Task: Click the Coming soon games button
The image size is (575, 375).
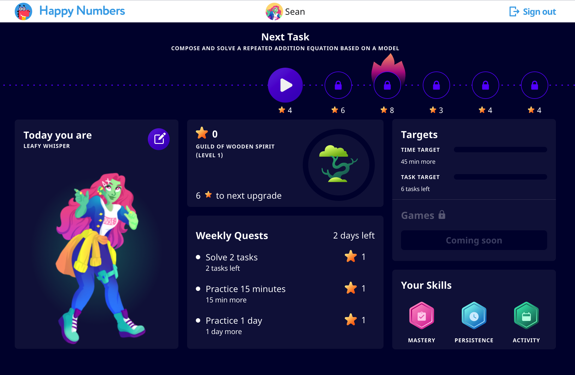Action: pos(474,240)
